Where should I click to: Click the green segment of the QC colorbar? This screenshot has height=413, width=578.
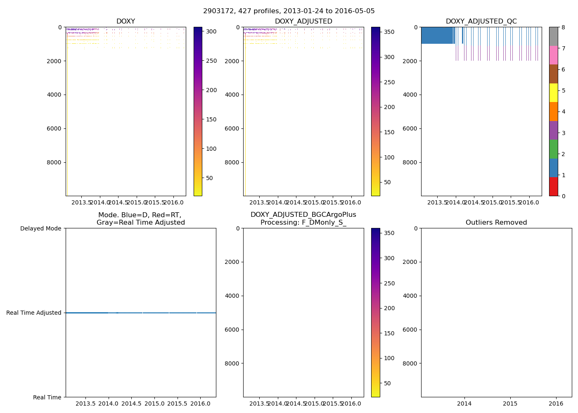pos(554,149)
